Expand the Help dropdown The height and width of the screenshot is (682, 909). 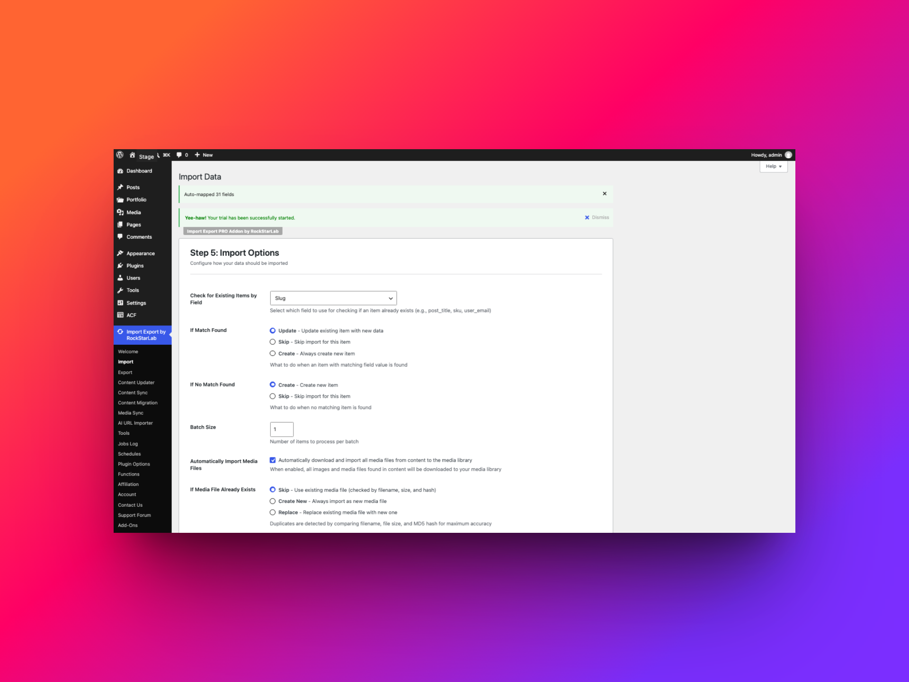click(x=774, y=166)
